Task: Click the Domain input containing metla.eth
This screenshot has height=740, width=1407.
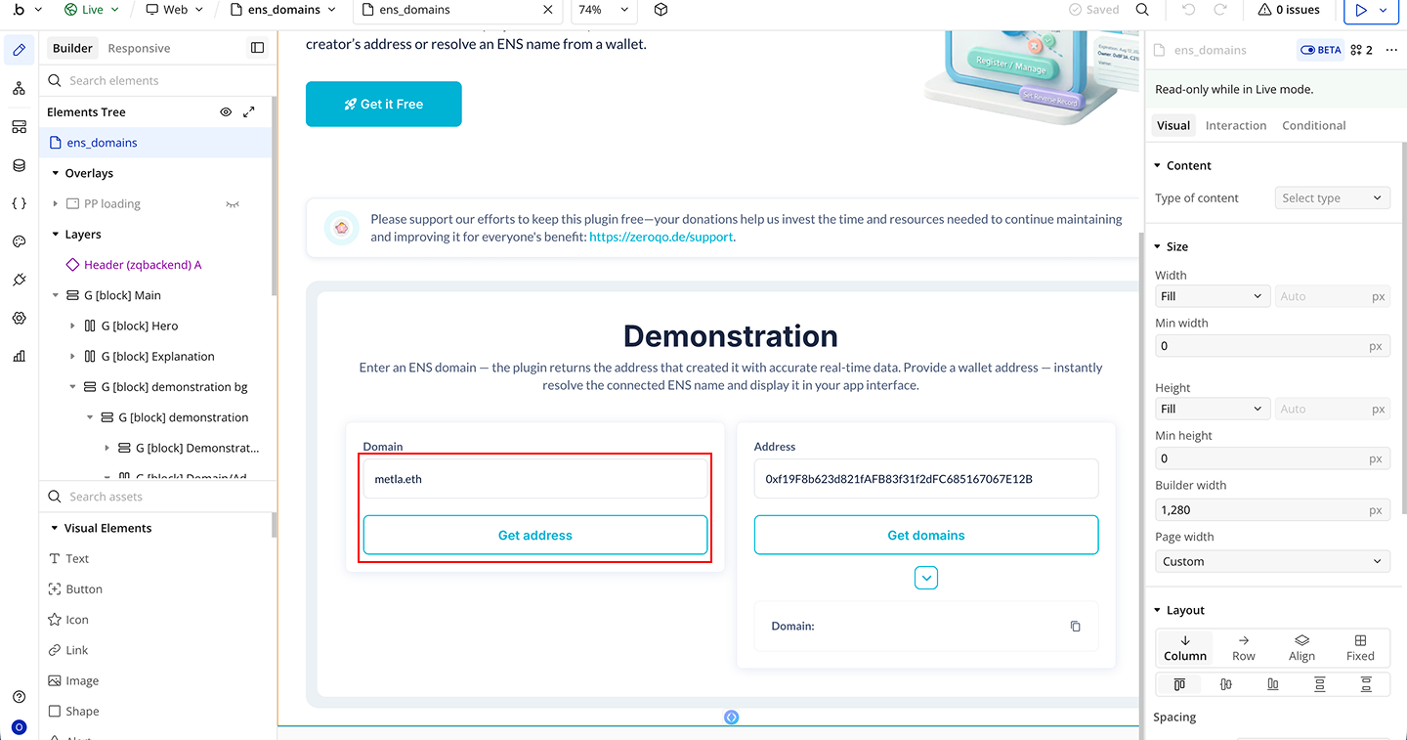Action: pos(535,479)
